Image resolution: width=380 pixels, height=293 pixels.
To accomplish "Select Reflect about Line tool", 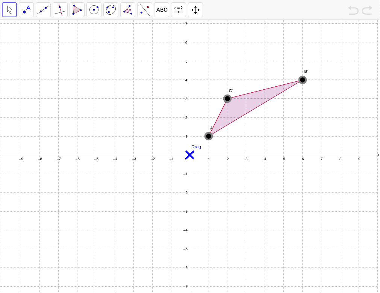I will [145, 10].
